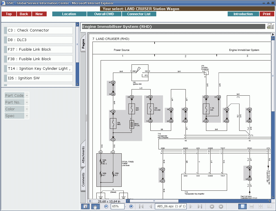The image size is (276, 211).
Task: Jump to the first page icon
Action: point(141,206)
